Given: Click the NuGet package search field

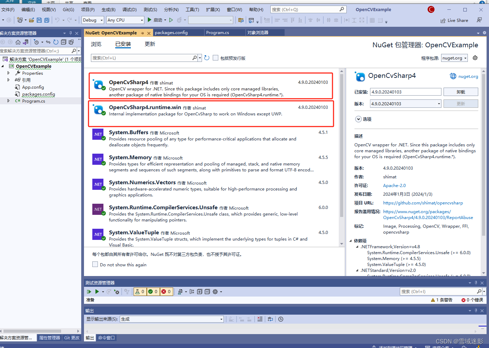Looking at the screenshot, I should [142, 58].
